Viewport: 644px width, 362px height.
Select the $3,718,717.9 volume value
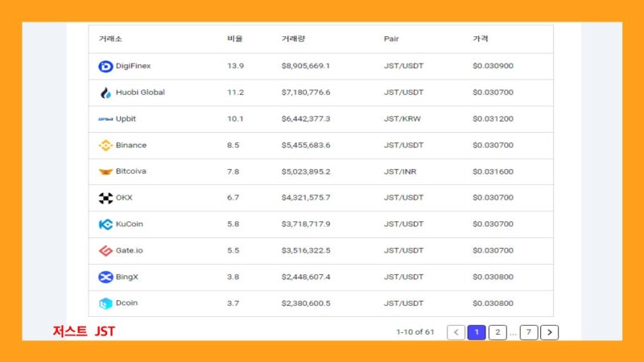(306, 224)
